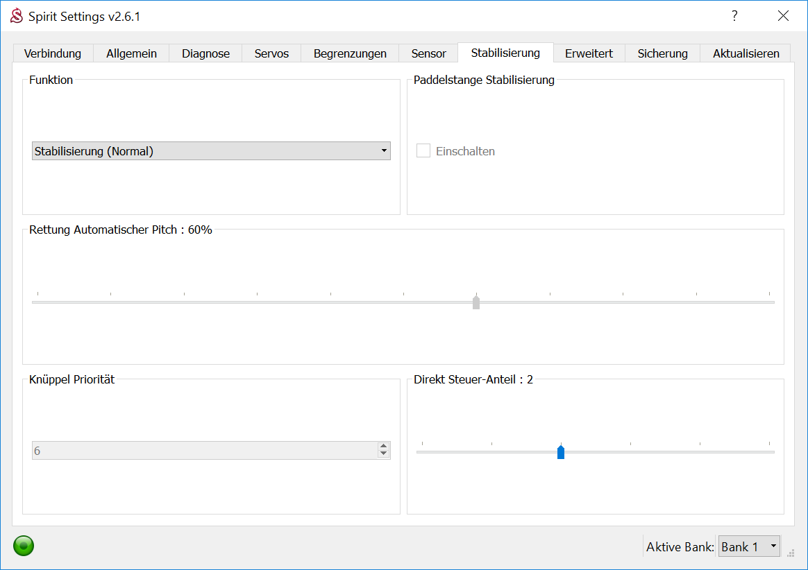This screenshot has height=570, width=808.
Task: Show the Sicherung tab
Action: click(662, 53)
